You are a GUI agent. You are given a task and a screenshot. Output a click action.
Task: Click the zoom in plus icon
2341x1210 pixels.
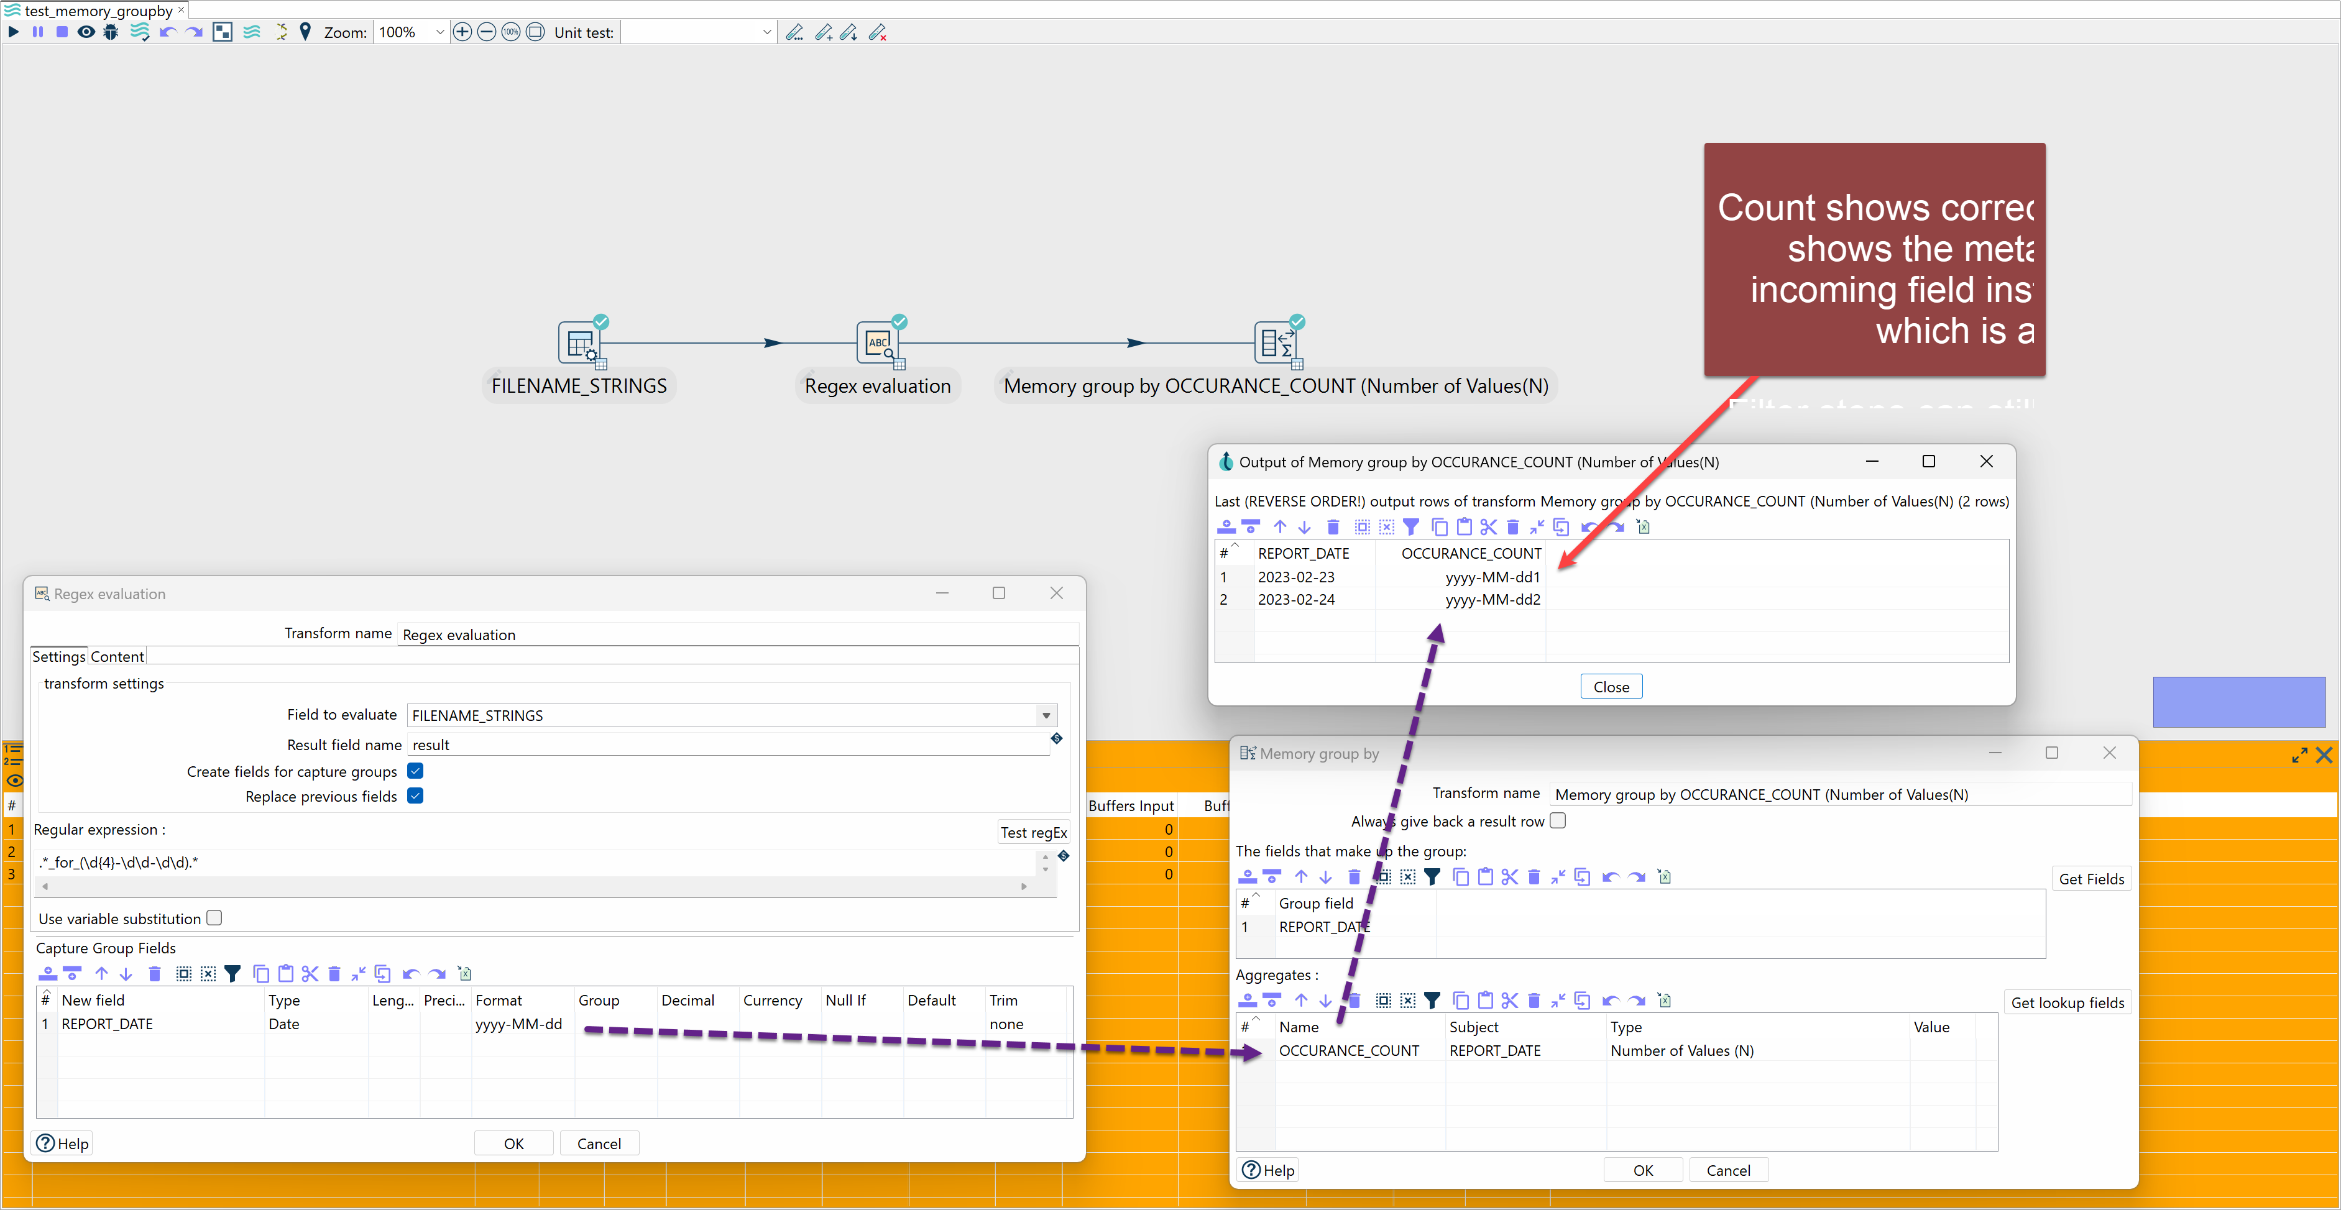click(462, 32)
